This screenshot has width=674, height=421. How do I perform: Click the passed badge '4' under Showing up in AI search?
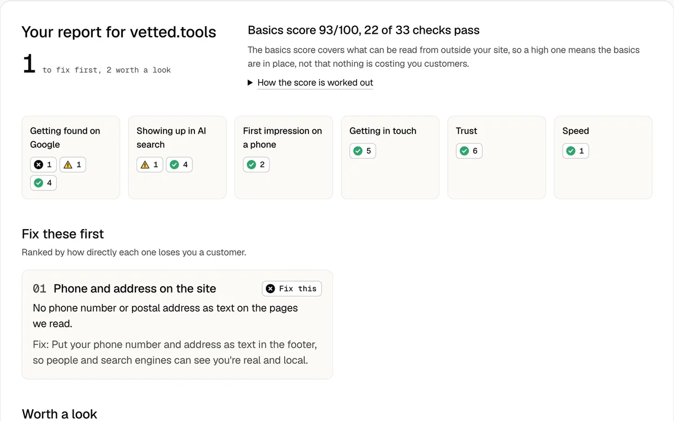click(179, 164)
